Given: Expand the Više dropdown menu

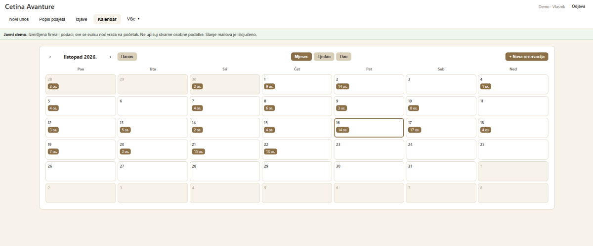Looking at the screenshot, I should [x=133, y=19].
